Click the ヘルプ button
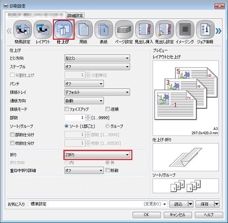The width and height of the screenshot is (228, 223). [x=209, y=215]
